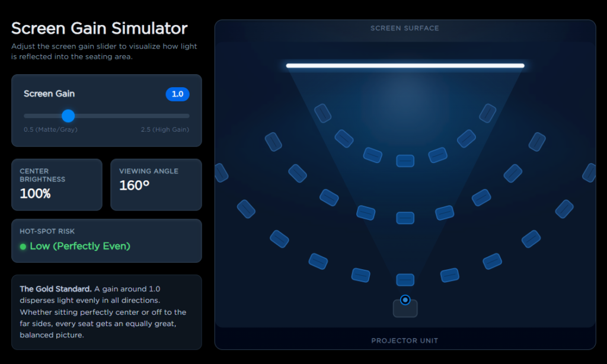607x364 pixels.
Task: Select the seat cut off at right panel edge
Action: pyautogui.click(x=589, y=173)
